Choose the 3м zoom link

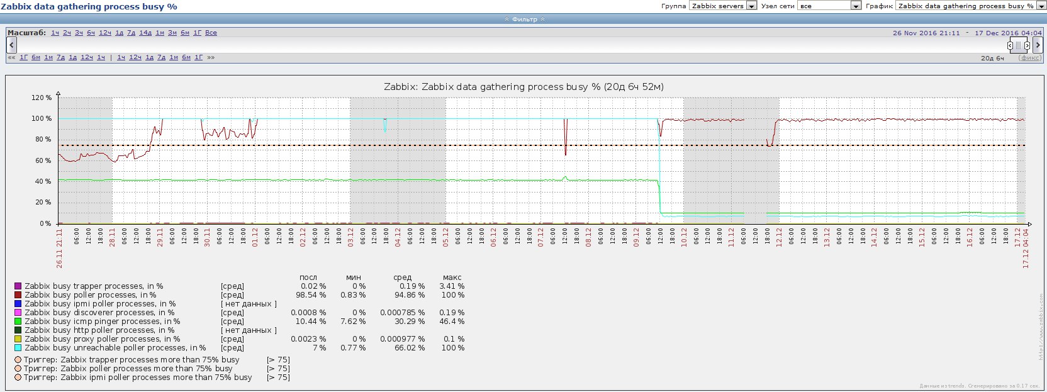[172, 33]
